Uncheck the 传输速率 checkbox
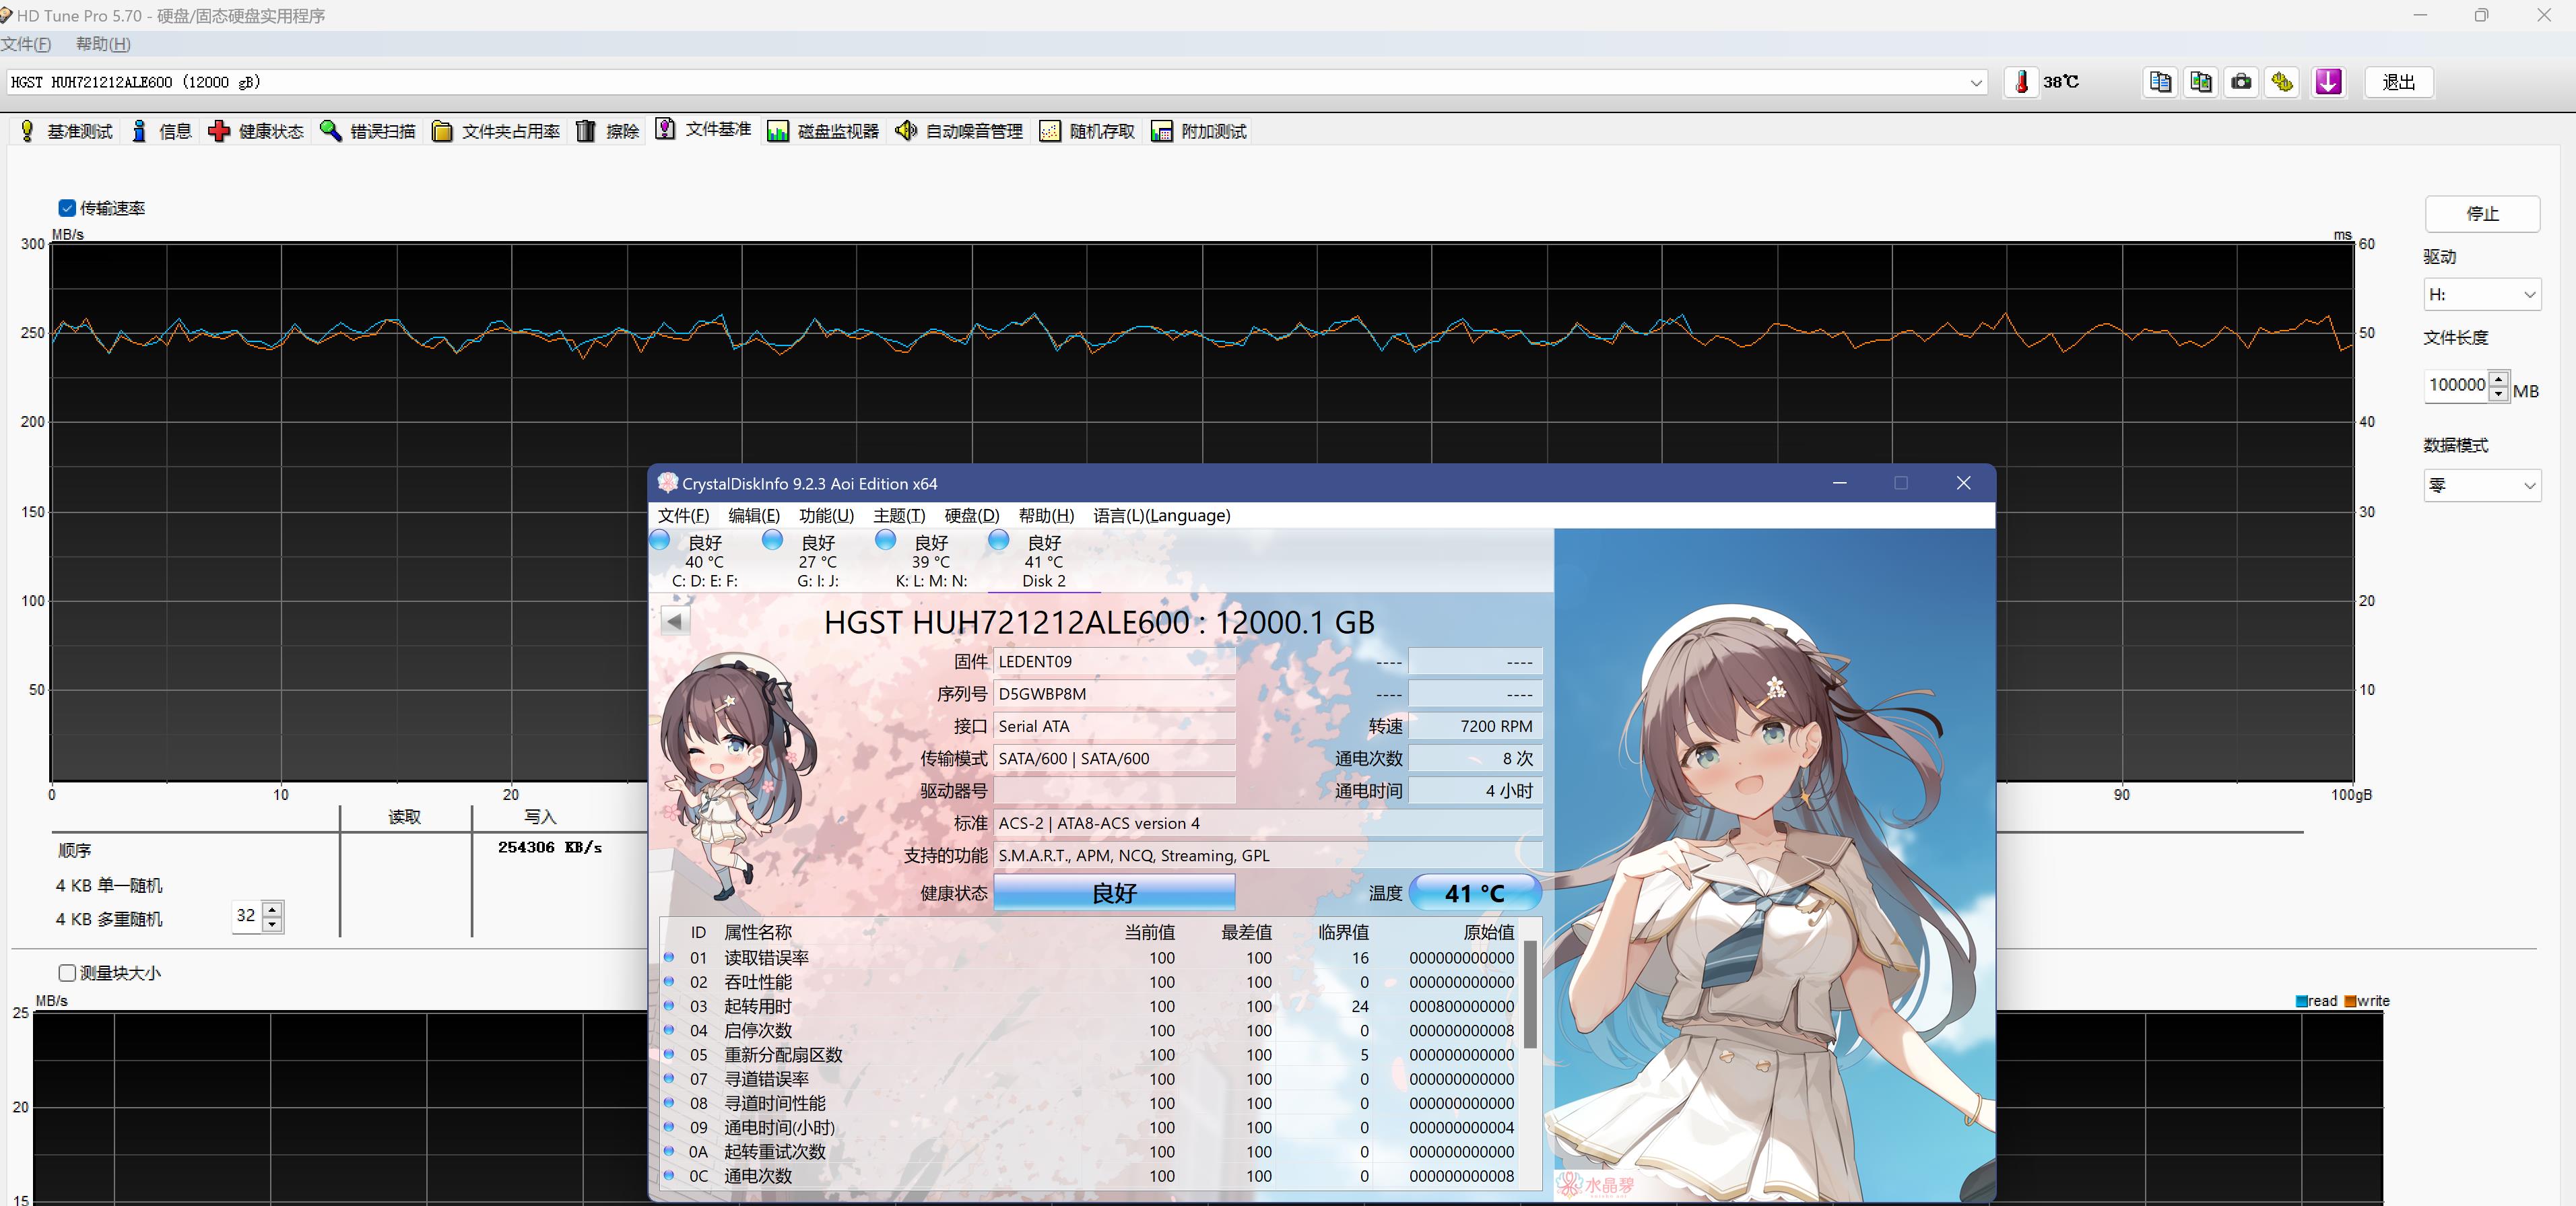Screen dimensions: 2576x1206 click(x=67, y=208)
